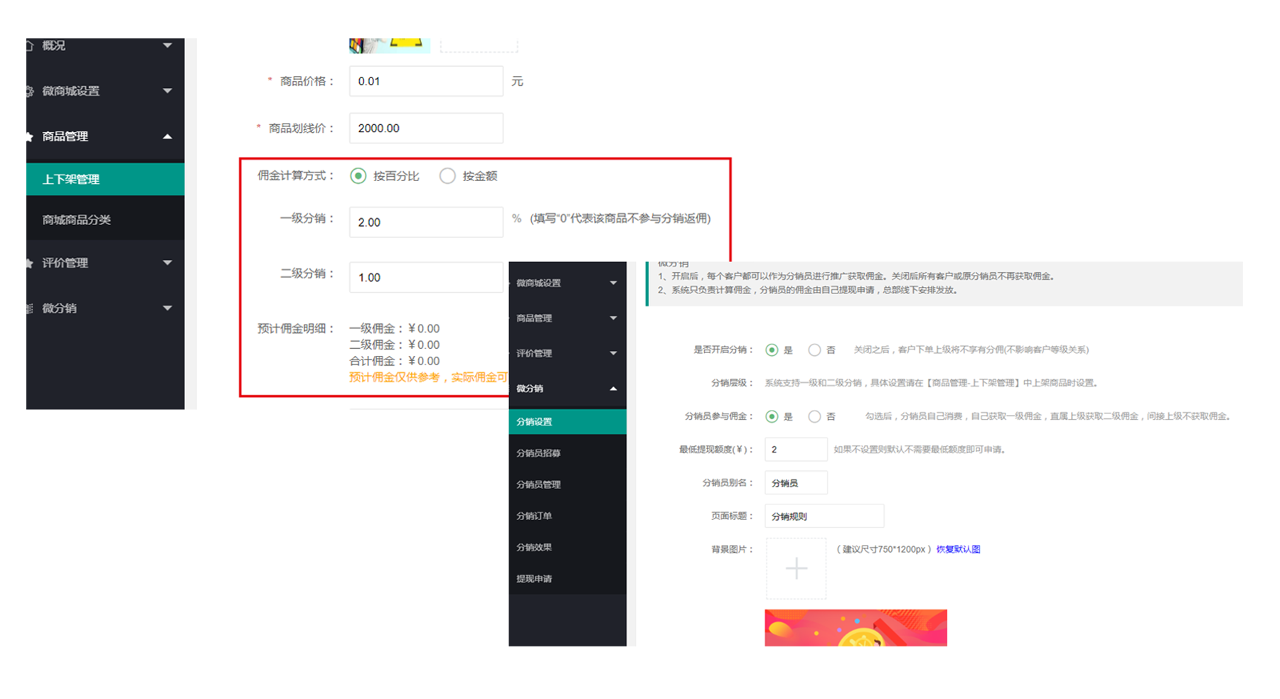Click the plus icon to upload 背景图片

point(796,568)
